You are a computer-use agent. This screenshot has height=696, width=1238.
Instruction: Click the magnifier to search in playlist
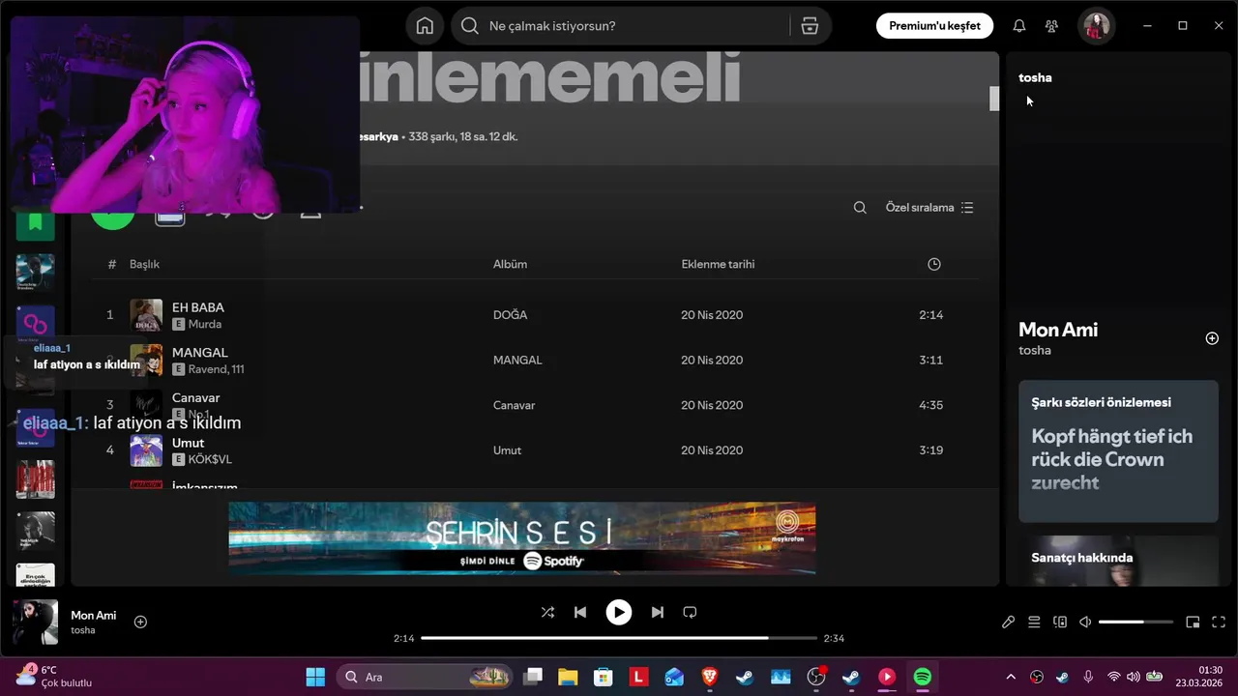tap(860, 208)
